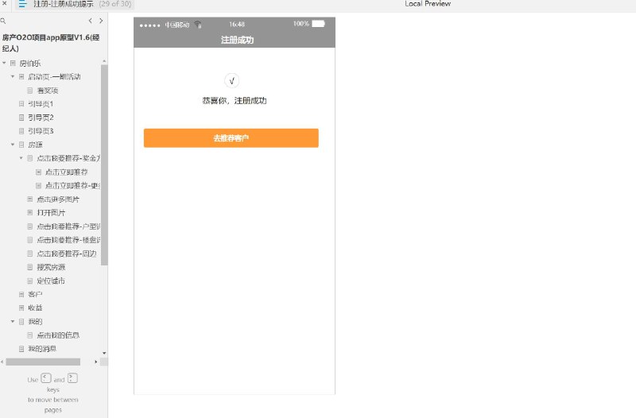Open the 引导页1 page

[x=41, y=104]
